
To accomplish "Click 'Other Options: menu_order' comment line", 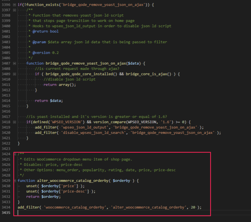I will click(x=100, y=170).
